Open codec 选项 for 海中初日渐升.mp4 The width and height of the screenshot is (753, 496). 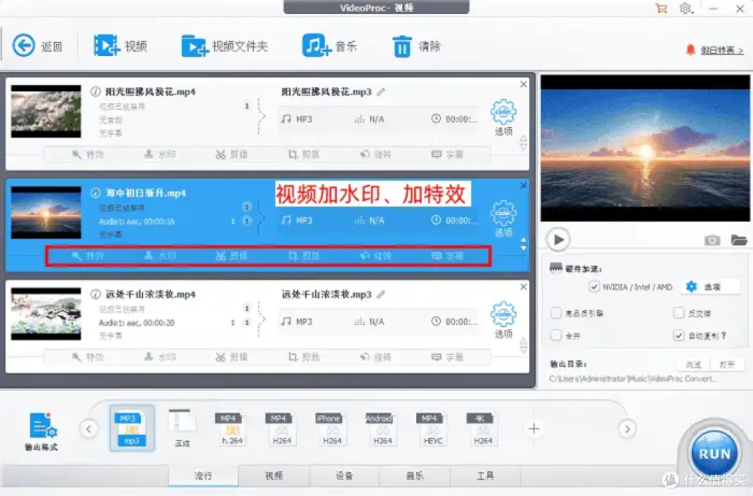[503, 218]
